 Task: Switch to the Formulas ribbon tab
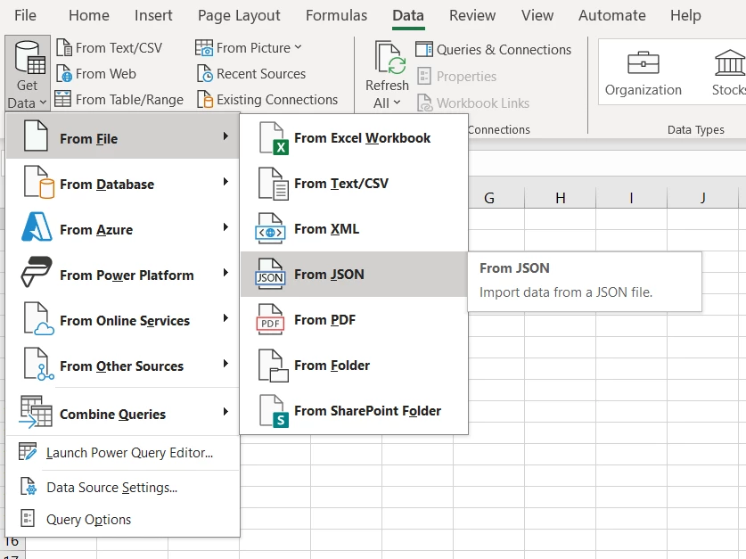336,15
